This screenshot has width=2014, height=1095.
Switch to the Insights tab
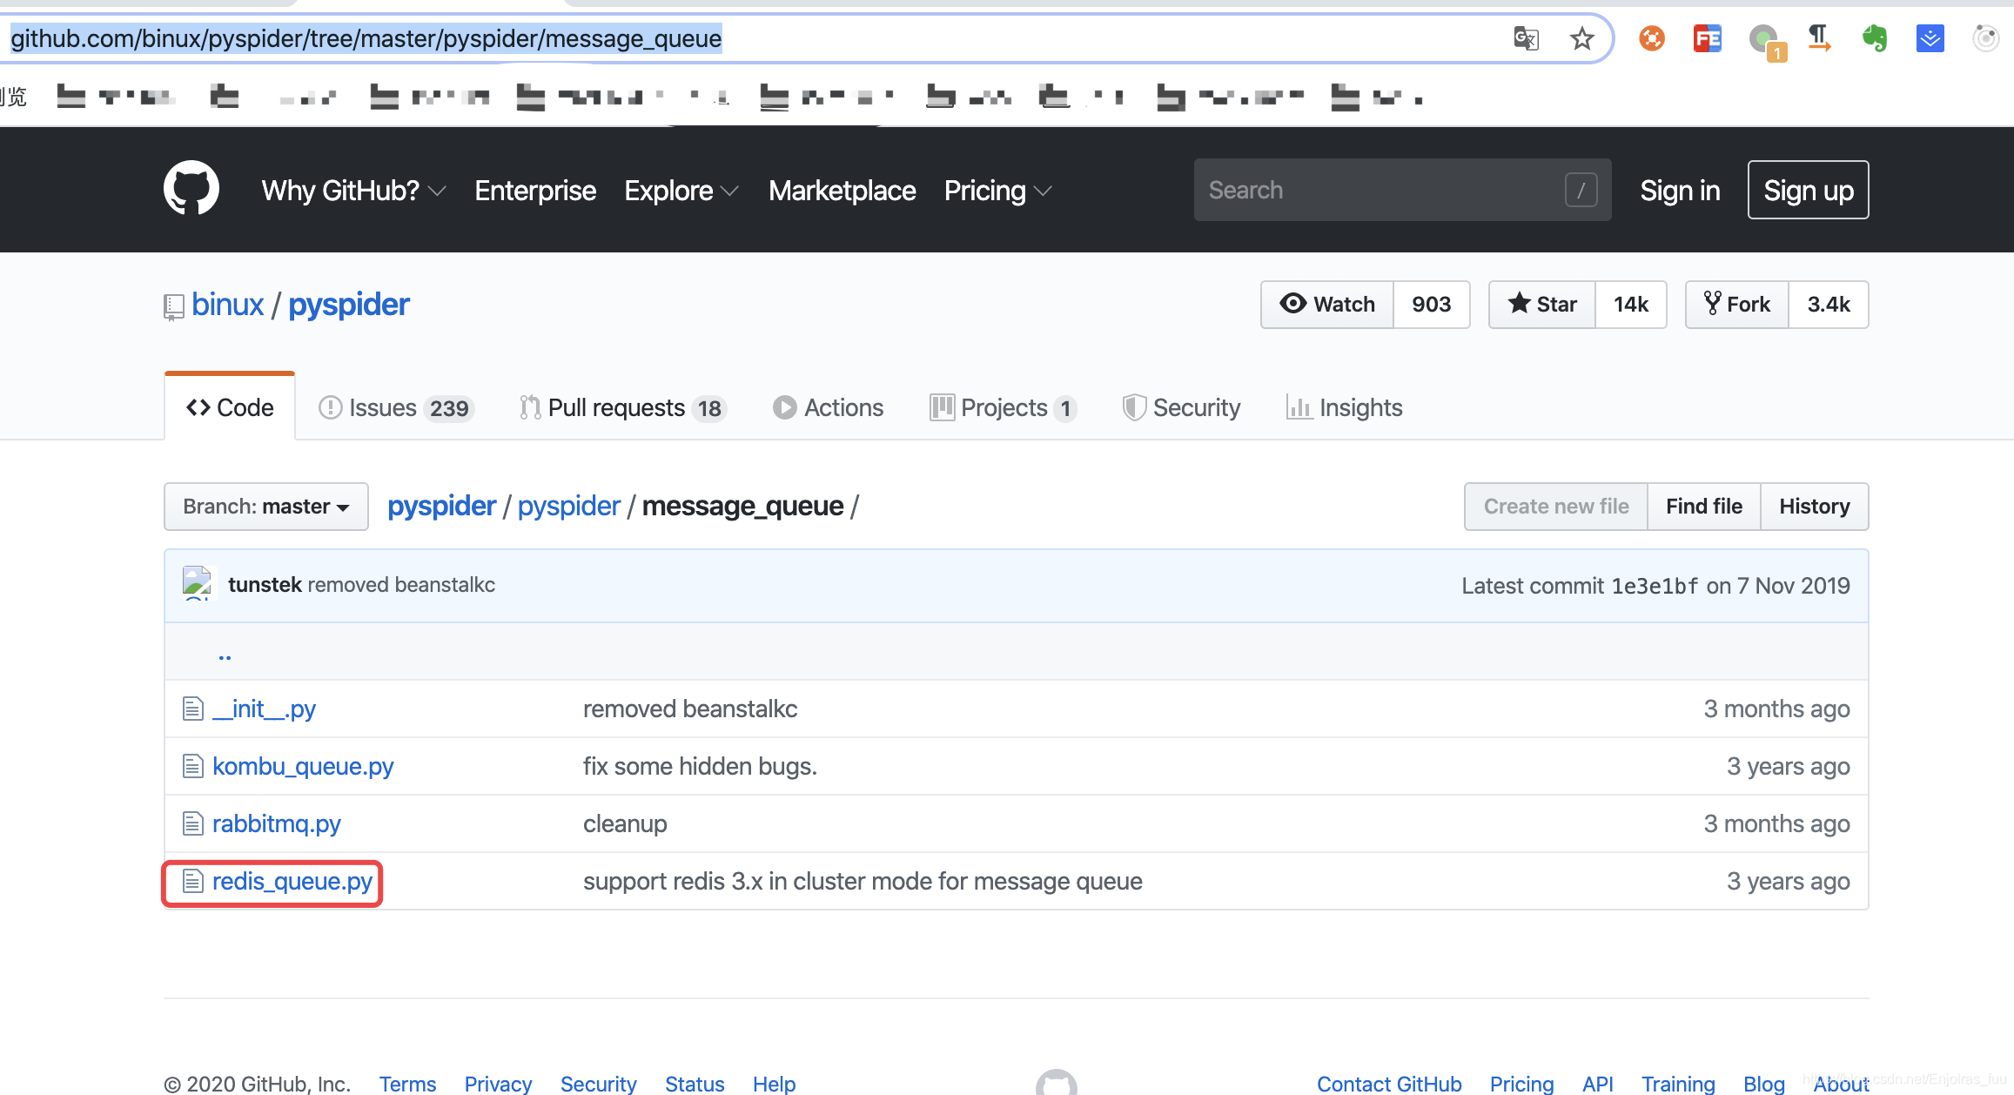coord(1345,407)
